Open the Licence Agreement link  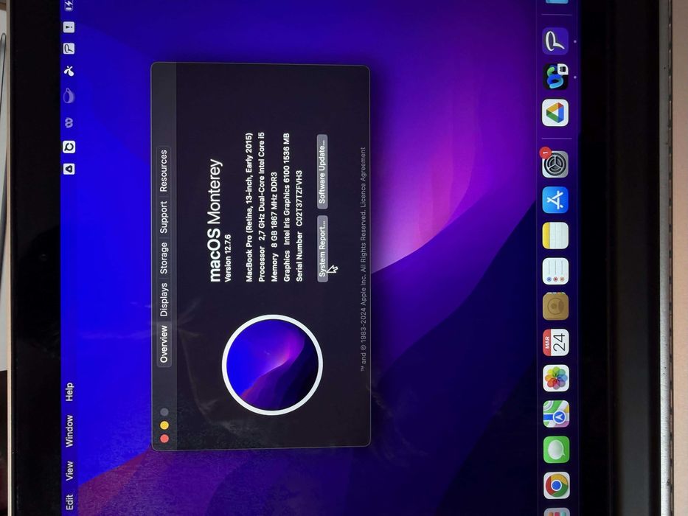[363, 178]
